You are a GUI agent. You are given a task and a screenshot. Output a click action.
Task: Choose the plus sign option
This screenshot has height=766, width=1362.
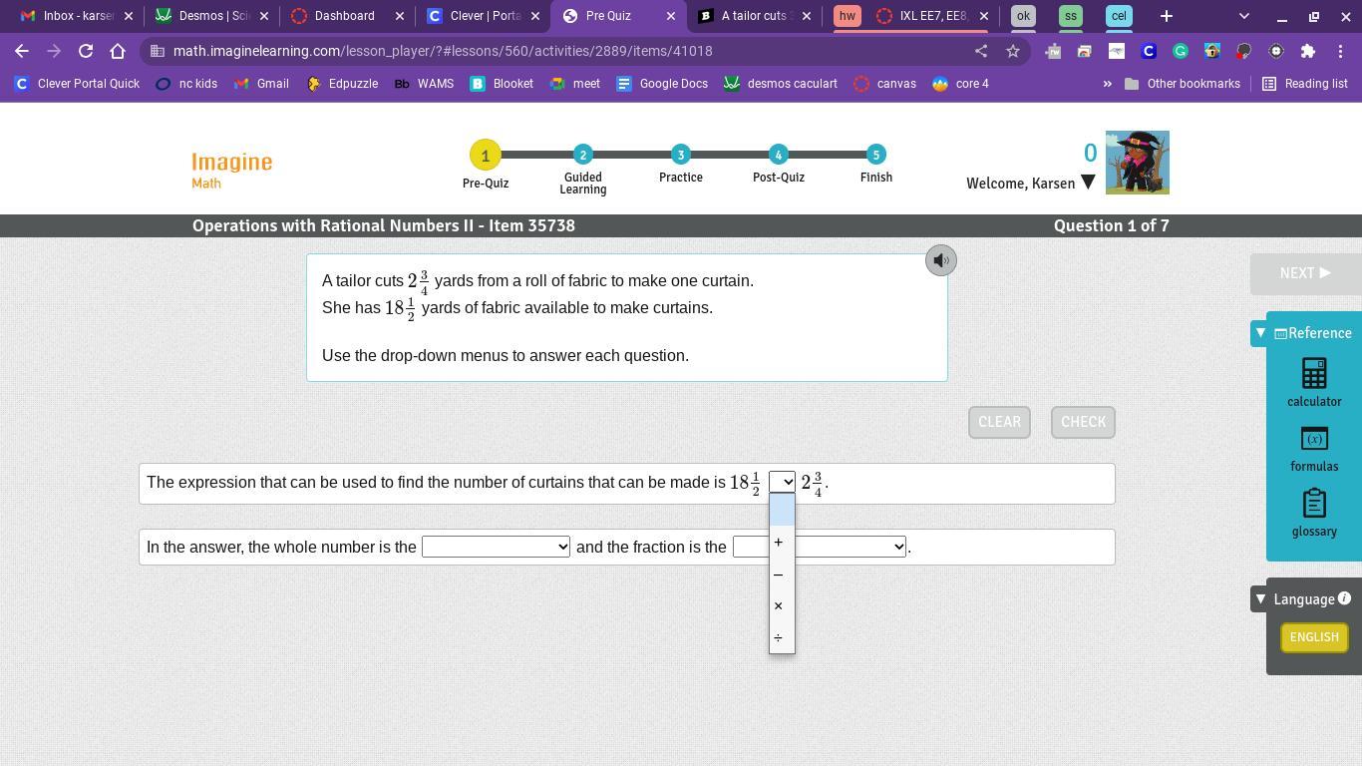tap(782, 542)
